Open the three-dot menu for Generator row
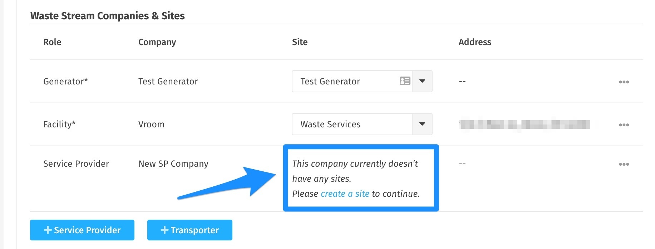The image size is (655, 249). [x=624, y=82]
